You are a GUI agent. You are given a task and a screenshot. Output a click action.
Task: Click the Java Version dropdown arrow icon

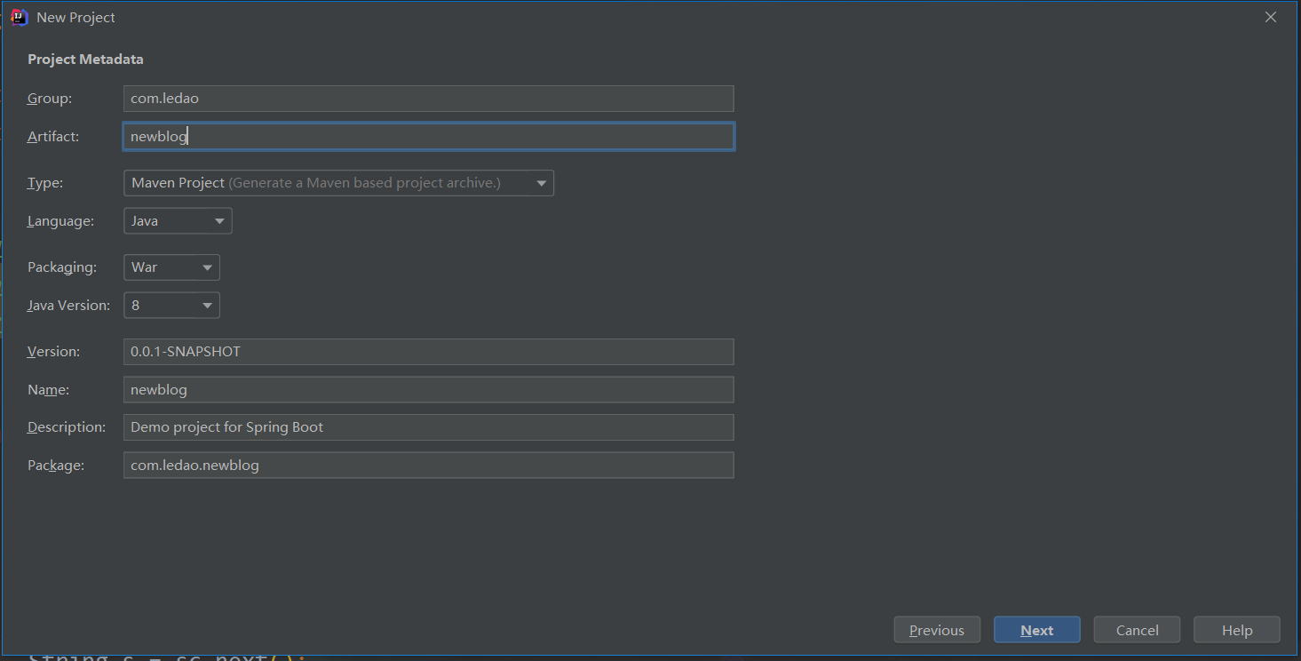coord(206,305)
